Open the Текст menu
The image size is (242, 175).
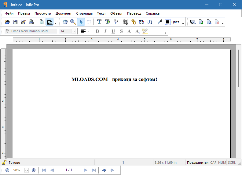click(x=101, y=13)
